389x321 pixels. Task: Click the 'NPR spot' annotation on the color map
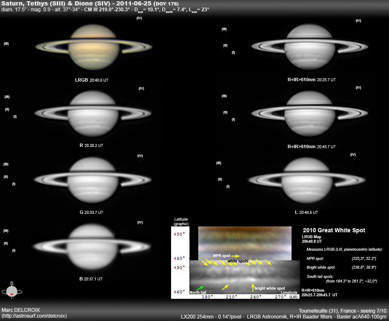(x=222, y=256)
